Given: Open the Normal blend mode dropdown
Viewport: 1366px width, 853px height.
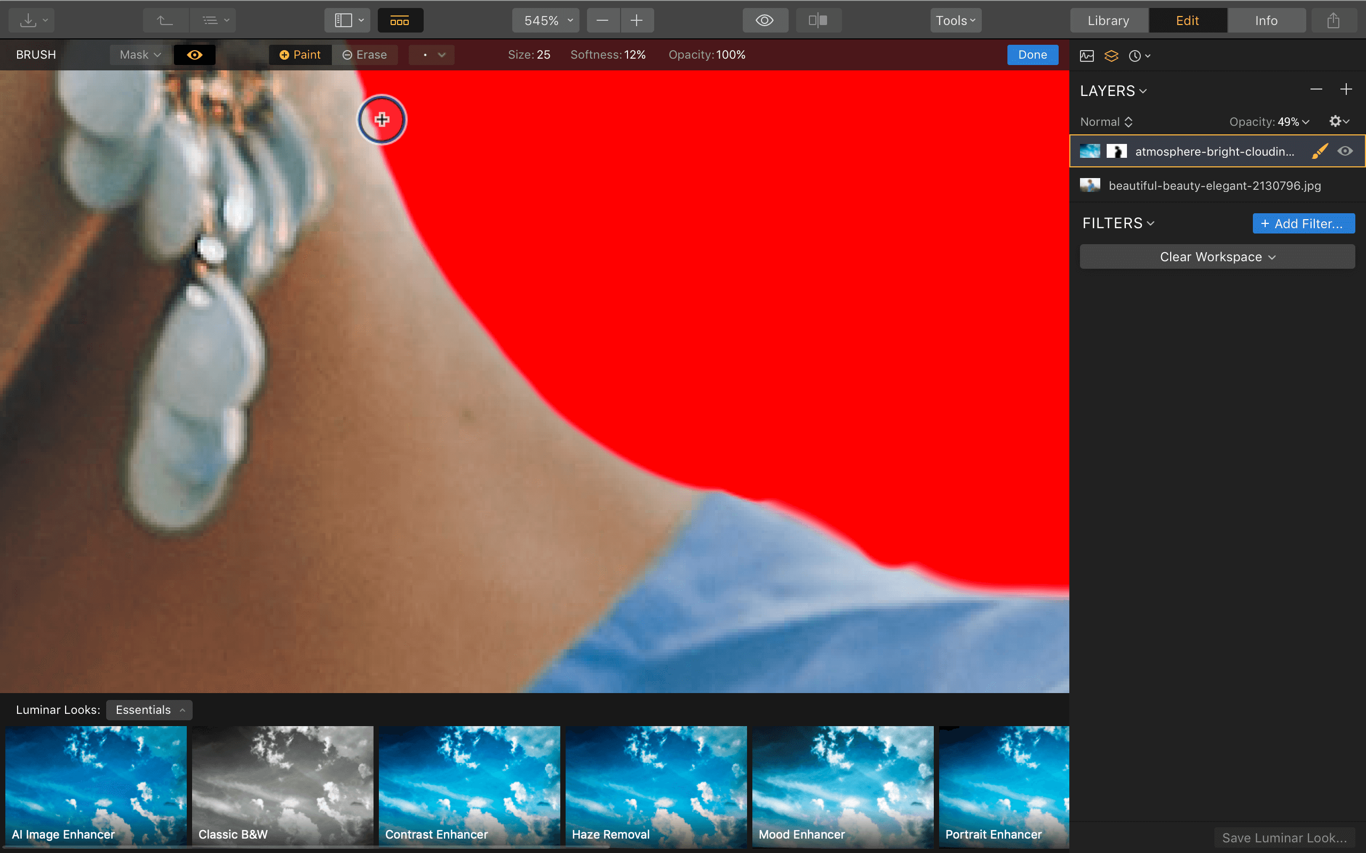Looking at the screenshot, I should coord(1104,122).
